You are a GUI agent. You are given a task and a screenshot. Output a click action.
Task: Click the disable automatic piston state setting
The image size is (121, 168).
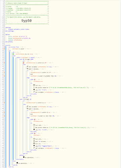pyautogui.click(x=19, y=29)
